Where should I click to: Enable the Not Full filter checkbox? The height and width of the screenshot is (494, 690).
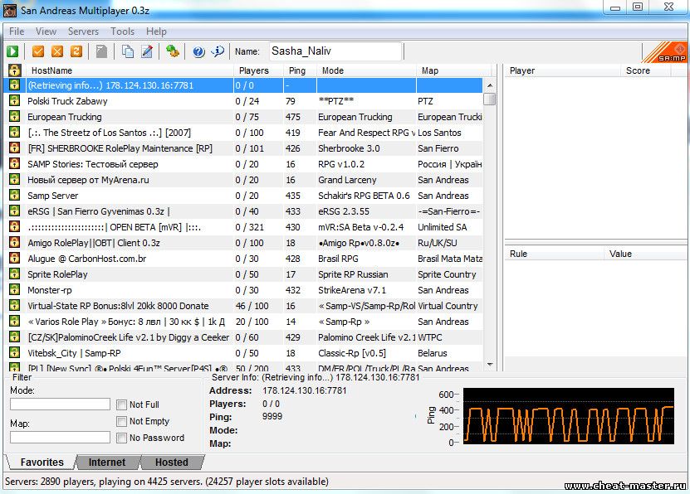point(122,404)
